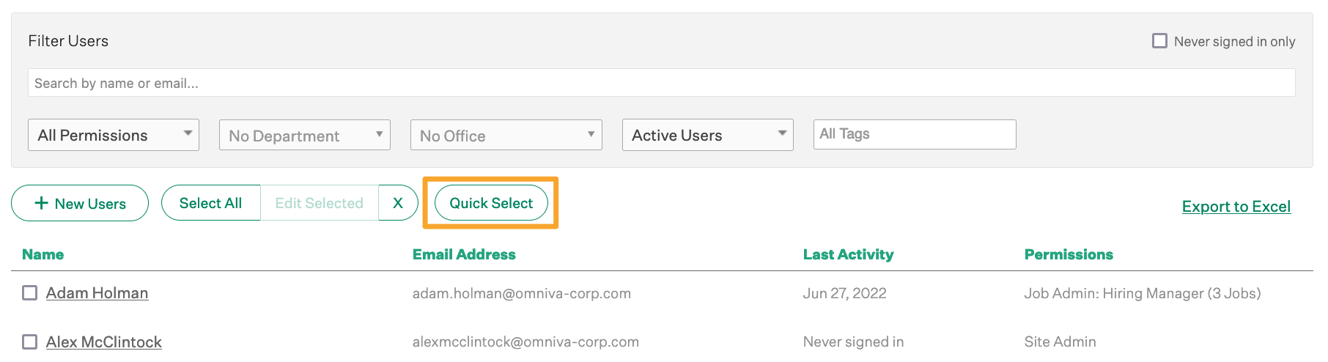
Task: Click the X clear selection button
Action: [398, 203]
